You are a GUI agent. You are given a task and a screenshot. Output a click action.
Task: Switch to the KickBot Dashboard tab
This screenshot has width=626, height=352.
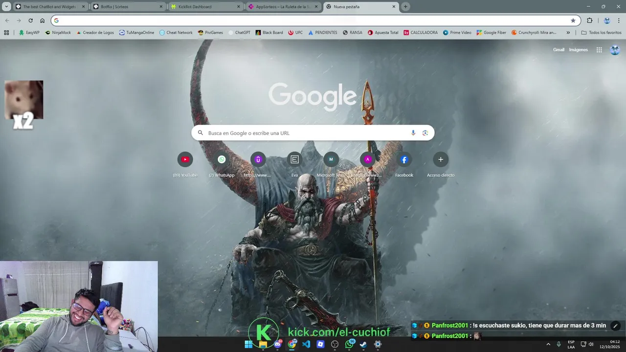coord(205,7)
